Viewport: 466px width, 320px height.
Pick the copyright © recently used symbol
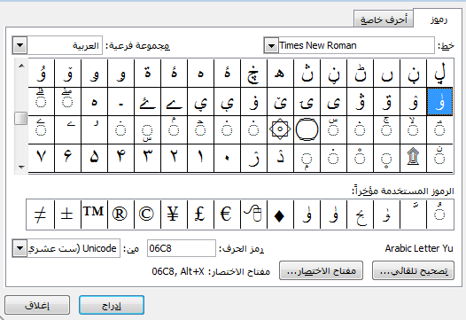point(147,215)
